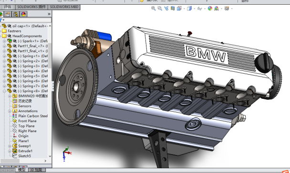290x173 pixels.
Task: Select Sketch5 in the tree
Action: (x=24, y=156)
